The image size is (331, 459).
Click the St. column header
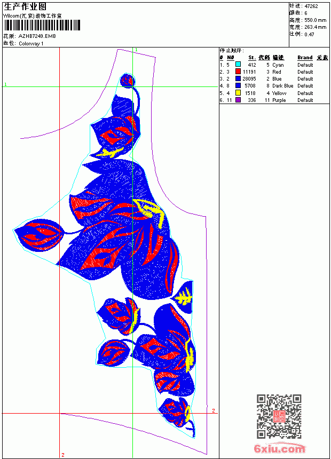coord(252,58)
